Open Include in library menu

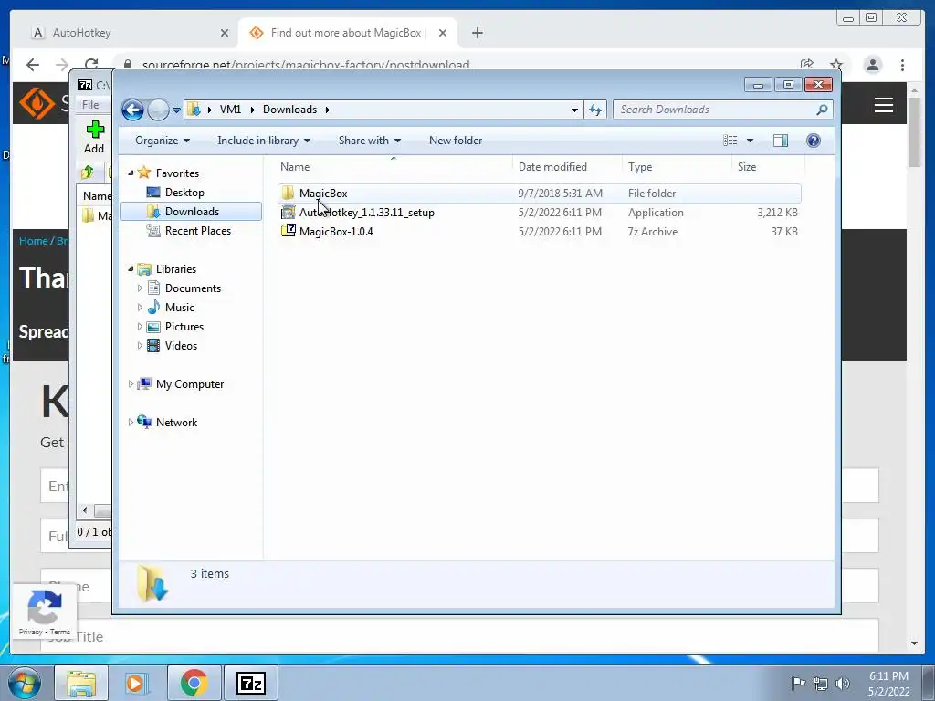coord(264,141)
